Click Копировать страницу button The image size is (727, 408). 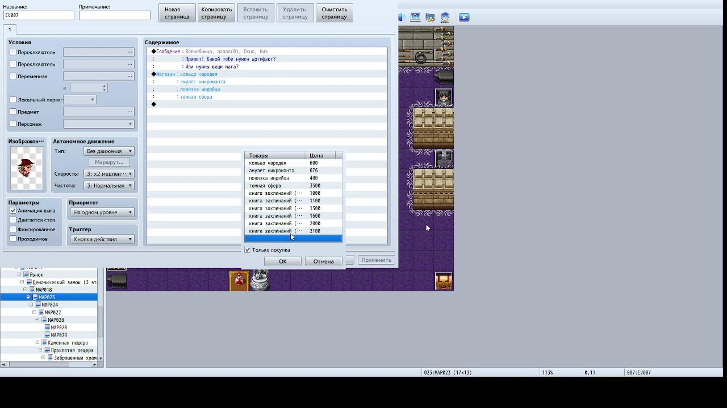coord(216,13)
